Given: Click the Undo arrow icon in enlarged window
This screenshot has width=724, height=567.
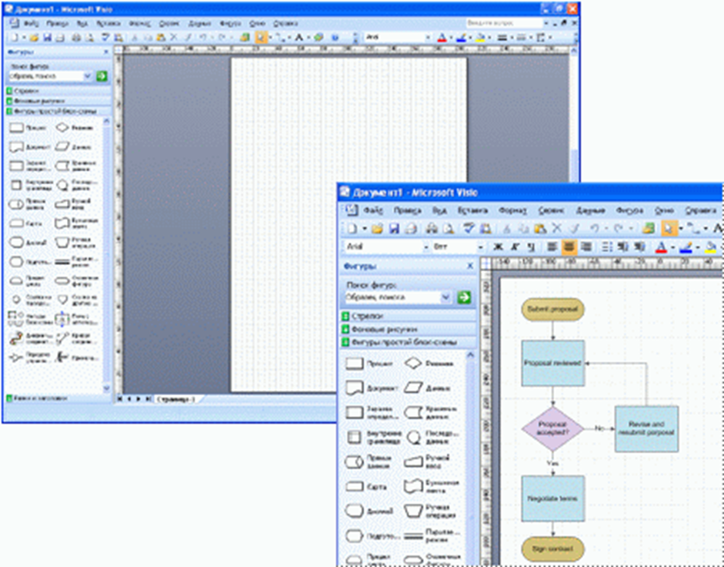Looking at the screenshot, I should pos(594,229).
